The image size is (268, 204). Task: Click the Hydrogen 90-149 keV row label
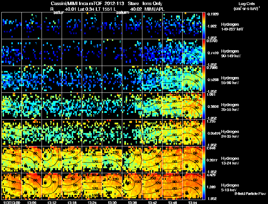pyautogui.click(x=231, y=54)
